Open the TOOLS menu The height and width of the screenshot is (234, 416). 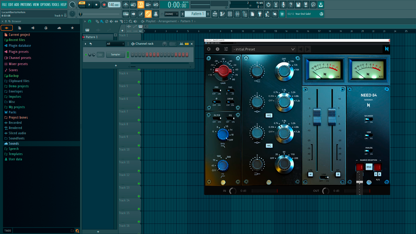click(x=55, y=5)
